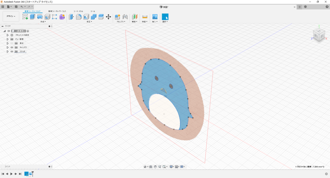Select the Extrude tool
This screenshot has height=178, width=330.
coord(32,17)
